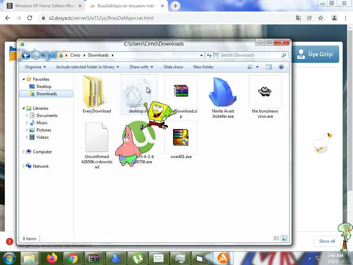353x265 pixels.
Task: Open Firefox from the taskbar
Action: [x=52, y=258]
